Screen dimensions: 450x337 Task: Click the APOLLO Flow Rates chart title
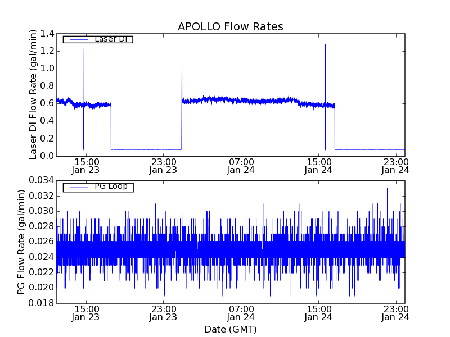[230, 27]
